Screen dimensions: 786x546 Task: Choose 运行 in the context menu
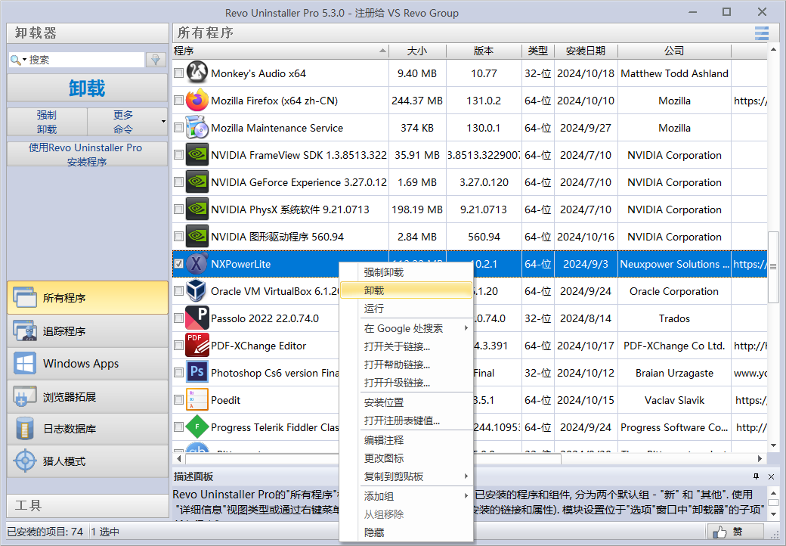[x=407, y=309]
